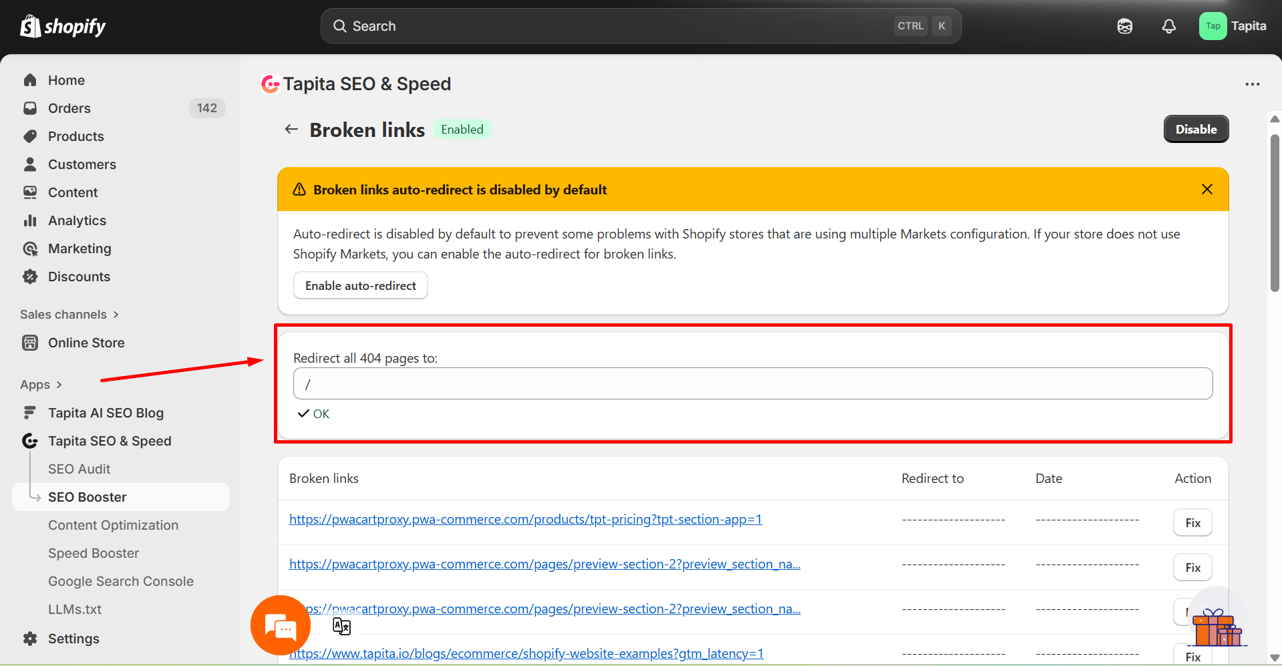Open the notifications bell

1169,26
